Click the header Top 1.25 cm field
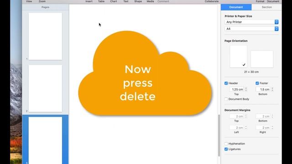 237,89
